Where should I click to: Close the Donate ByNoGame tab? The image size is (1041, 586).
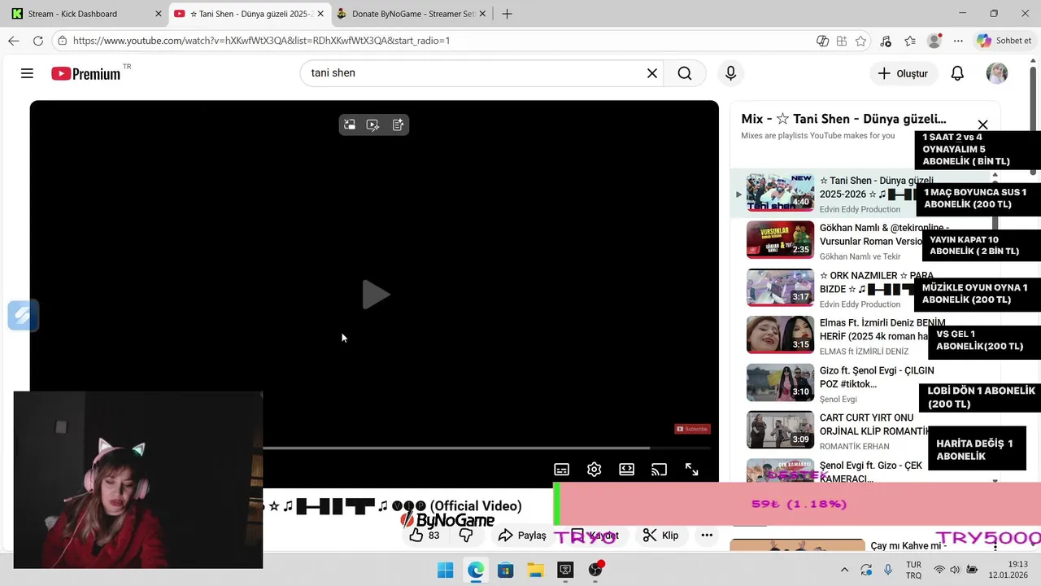pyautogui.click(x=483, y=14)
